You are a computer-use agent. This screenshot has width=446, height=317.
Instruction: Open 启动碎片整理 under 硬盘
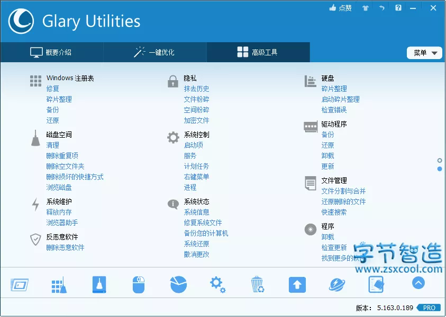[x=341, y=99]
